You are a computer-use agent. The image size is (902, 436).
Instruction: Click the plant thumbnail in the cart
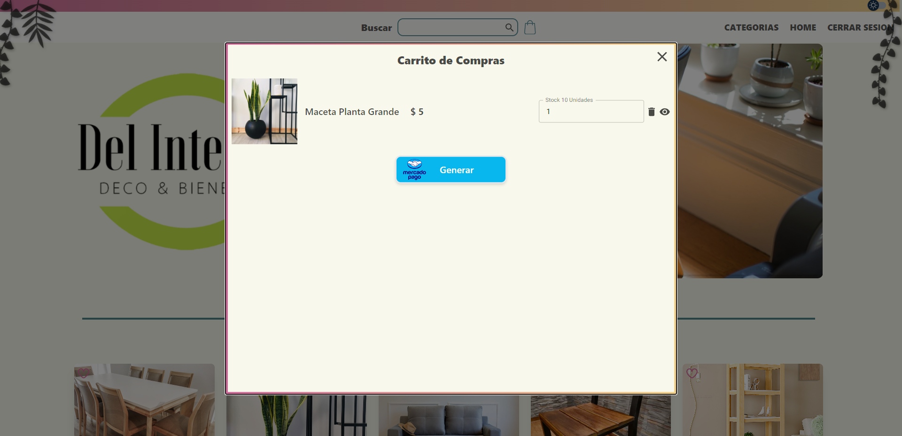click(x=264, y=111)
